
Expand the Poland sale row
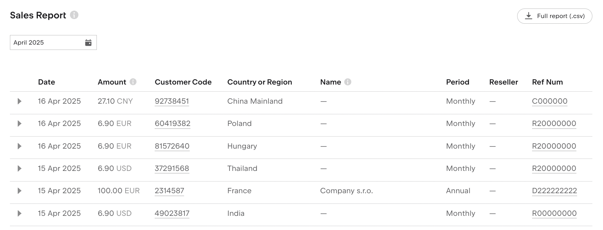tap(20, 123)
